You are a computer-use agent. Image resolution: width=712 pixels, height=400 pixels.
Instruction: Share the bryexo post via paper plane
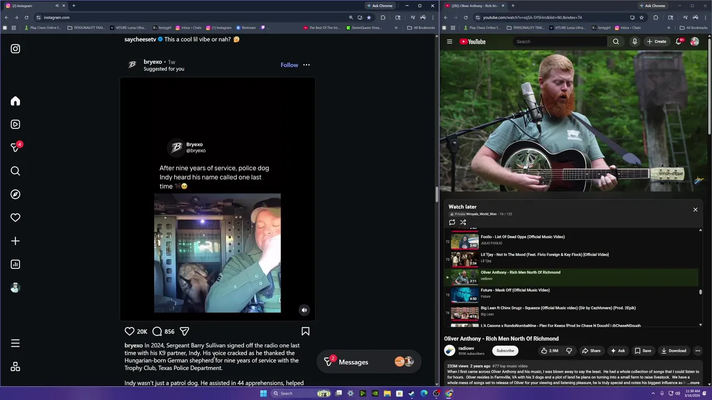coord(185,331)
